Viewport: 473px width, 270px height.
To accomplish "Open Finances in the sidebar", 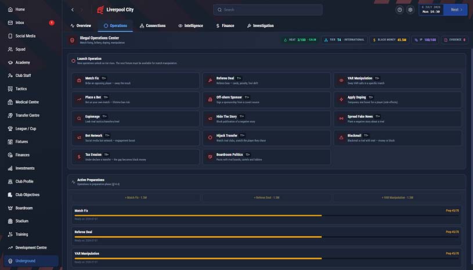I will [31, 155].
